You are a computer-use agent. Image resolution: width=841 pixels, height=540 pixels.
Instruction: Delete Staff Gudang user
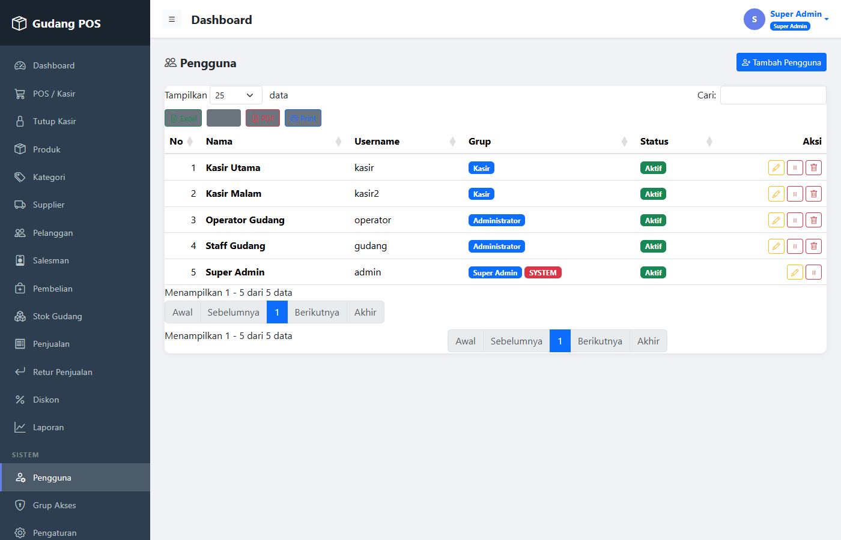[813, 246]
